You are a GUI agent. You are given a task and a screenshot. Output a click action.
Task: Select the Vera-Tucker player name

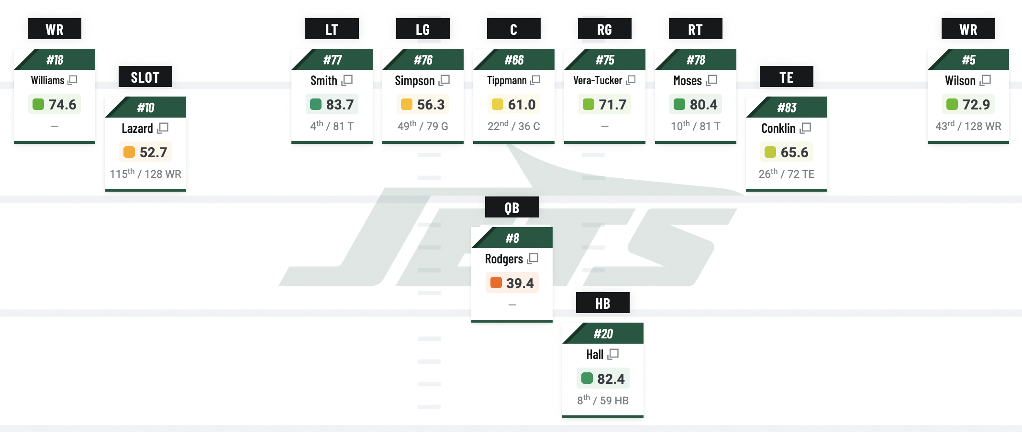point(598,80)
